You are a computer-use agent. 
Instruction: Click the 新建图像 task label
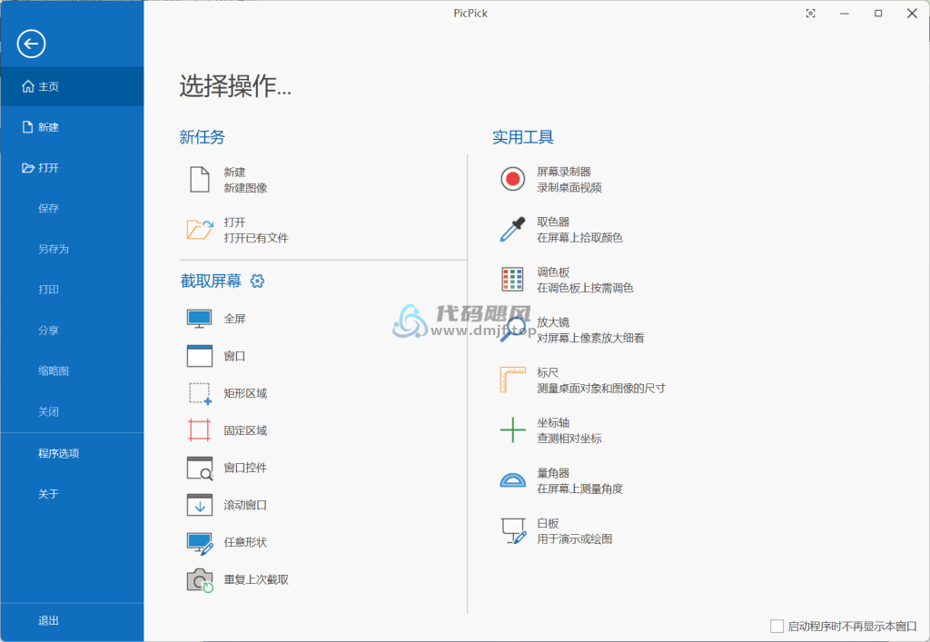pos(245,188)
